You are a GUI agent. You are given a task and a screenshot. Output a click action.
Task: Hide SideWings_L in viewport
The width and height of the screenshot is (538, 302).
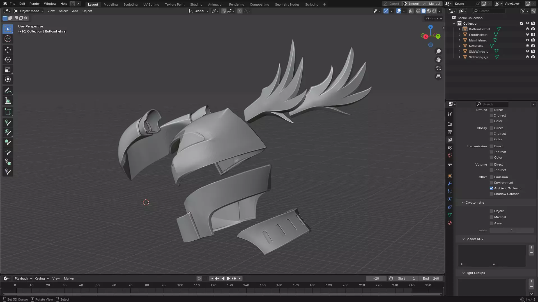tap(527, 51)
